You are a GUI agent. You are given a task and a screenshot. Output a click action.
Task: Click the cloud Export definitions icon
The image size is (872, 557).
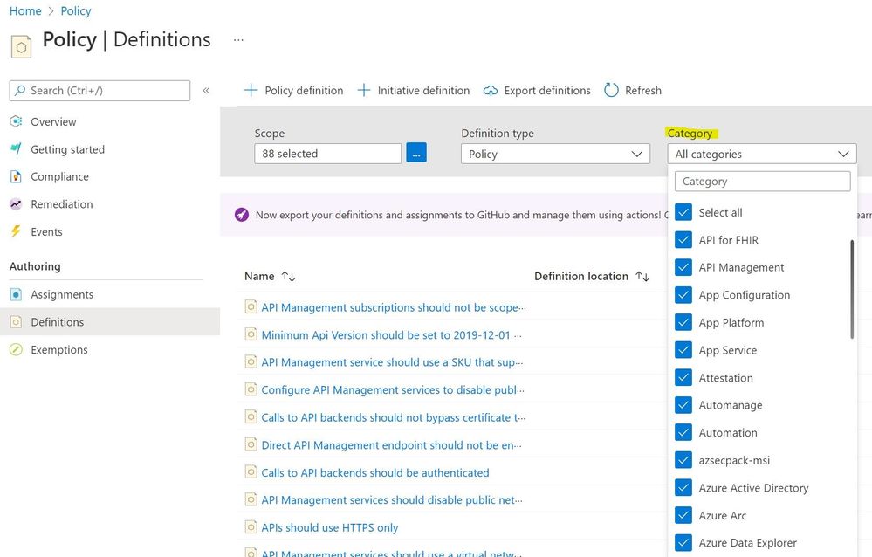pos(490,90)
